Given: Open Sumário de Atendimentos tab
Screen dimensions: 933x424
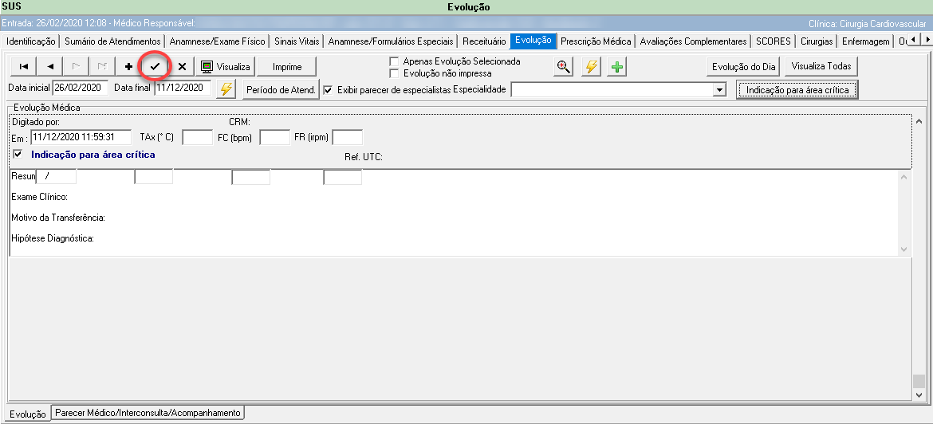Looking at the screenshot, I should 112,41.
